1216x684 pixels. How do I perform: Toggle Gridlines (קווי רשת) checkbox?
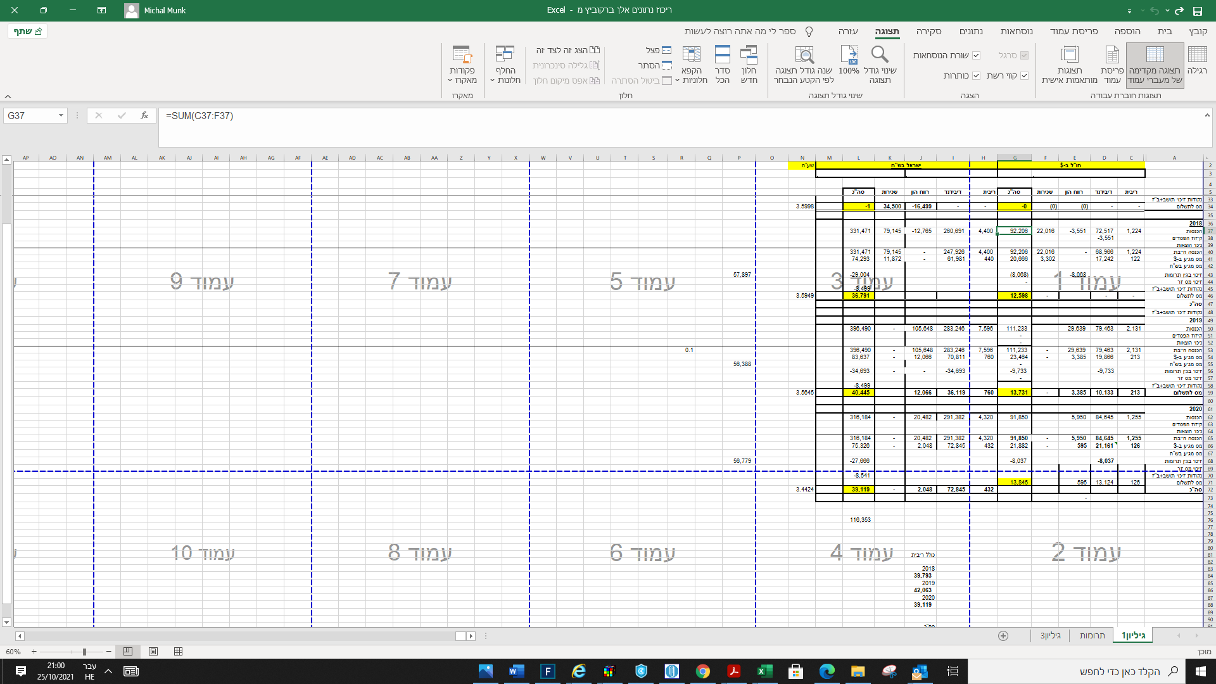1024,75
